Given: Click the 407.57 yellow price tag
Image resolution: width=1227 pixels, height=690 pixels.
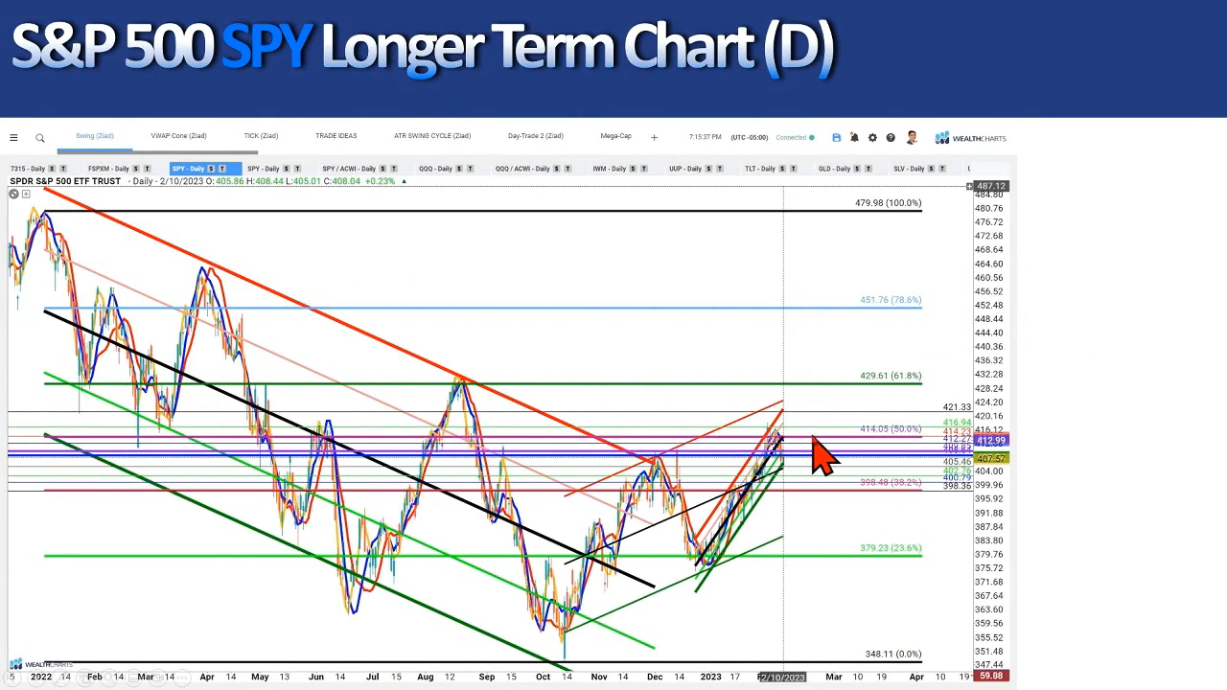Looking at the screenshot, I should (991, 459).
